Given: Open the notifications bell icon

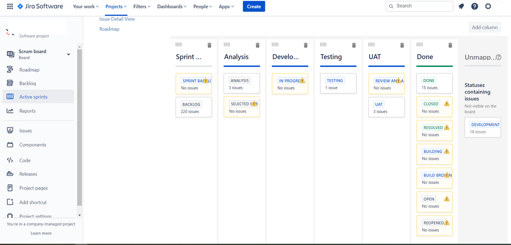Looking at the screenshot, I should (461, 6).
